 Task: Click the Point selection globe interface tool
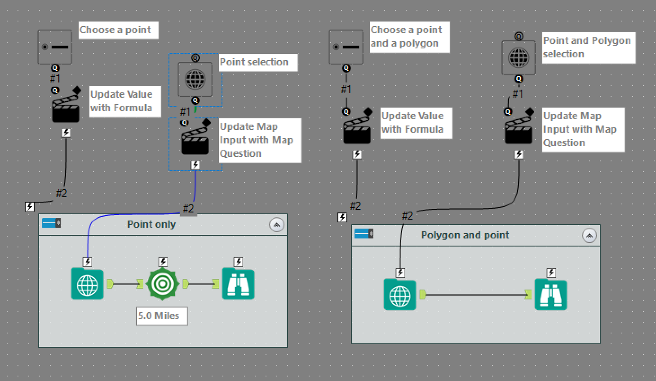point(195,79)
